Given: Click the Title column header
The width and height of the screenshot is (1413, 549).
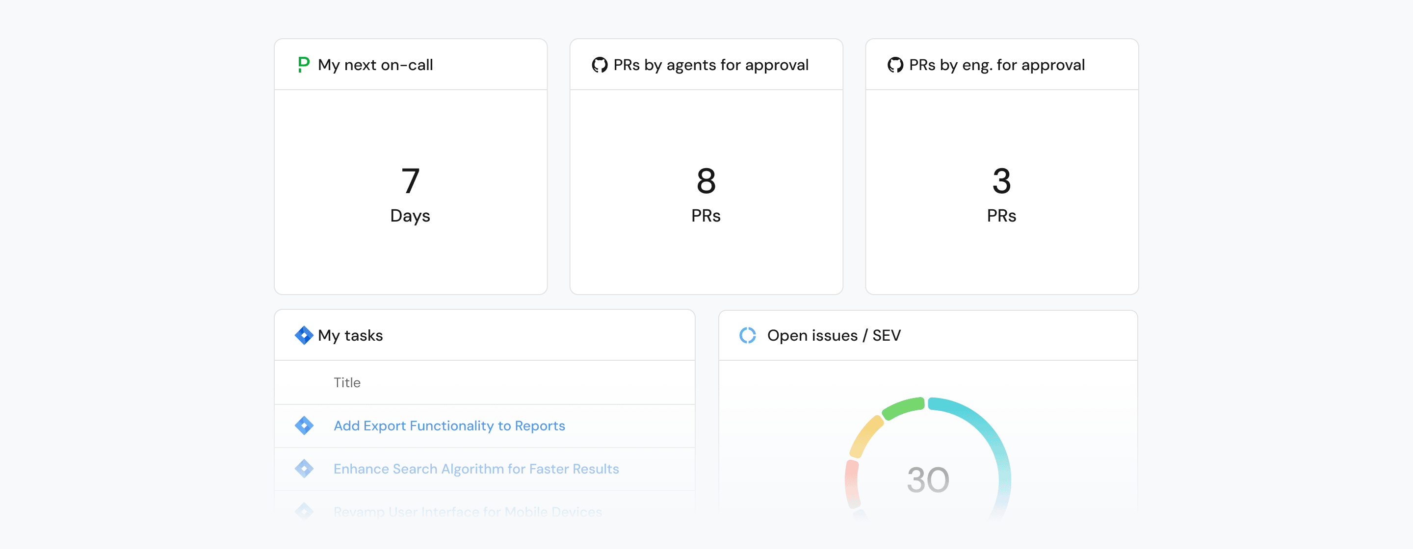Looking at the screenshot, I should coord(347,382).
